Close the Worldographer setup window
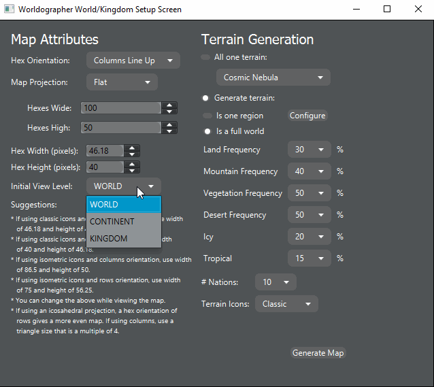This screenshot has width=434, height=387. coord(418,9)
